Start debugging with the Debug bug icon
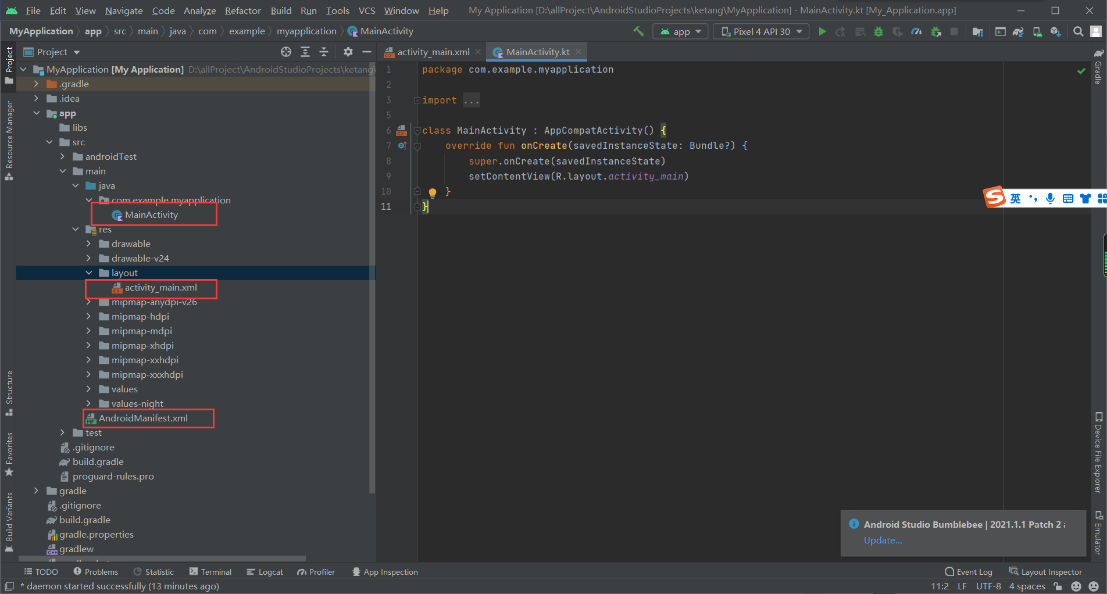1107x594 pixels. 879,31
